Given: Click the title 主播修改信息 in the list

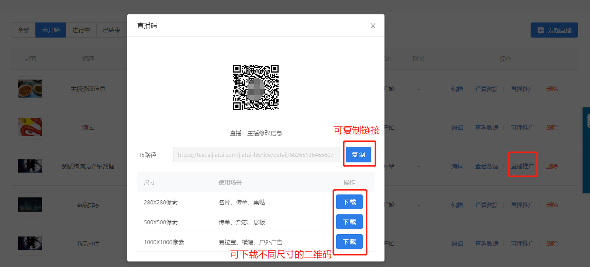Looking at the screenshot, I should 88,89.
